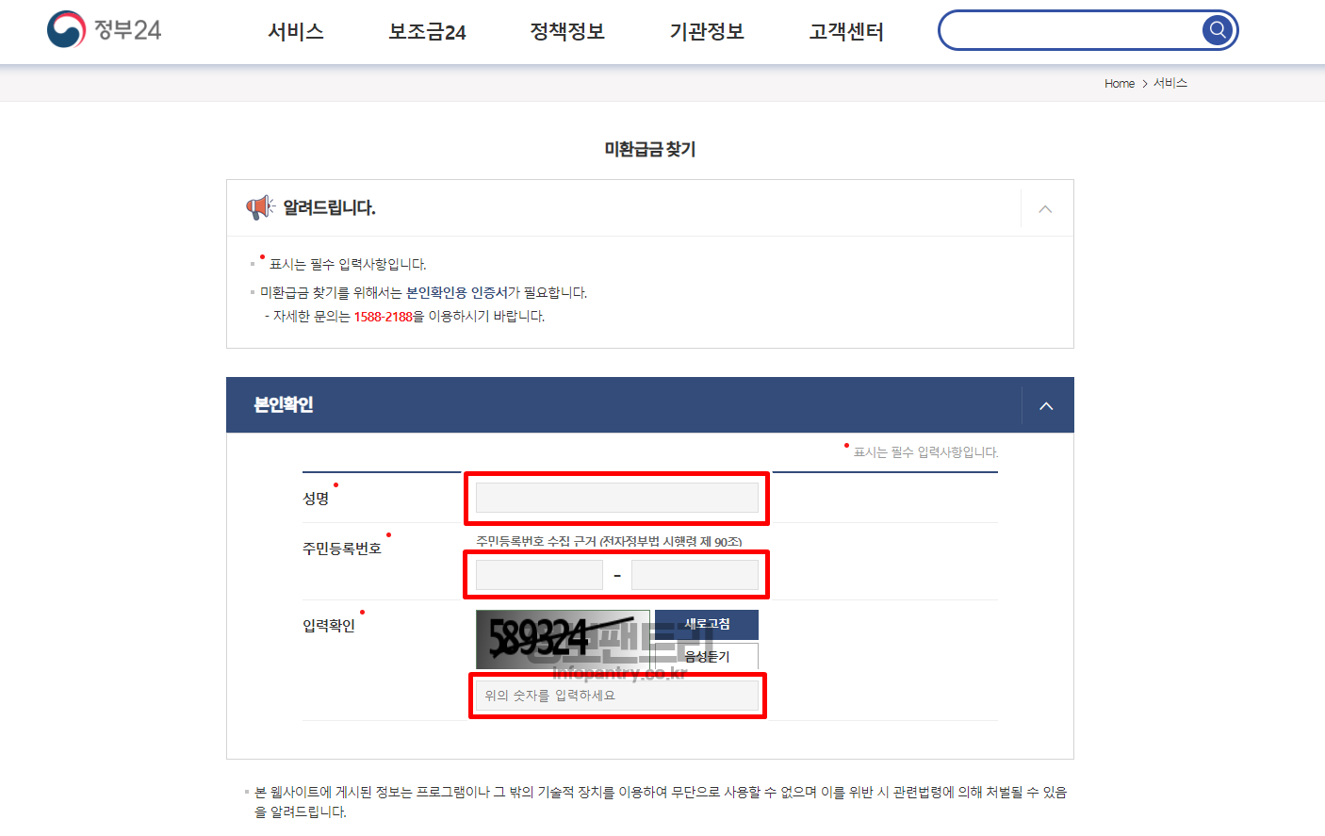Open the 서비스 menu
Viewport: 1325px width, 836px height.
tap(296, 32)
